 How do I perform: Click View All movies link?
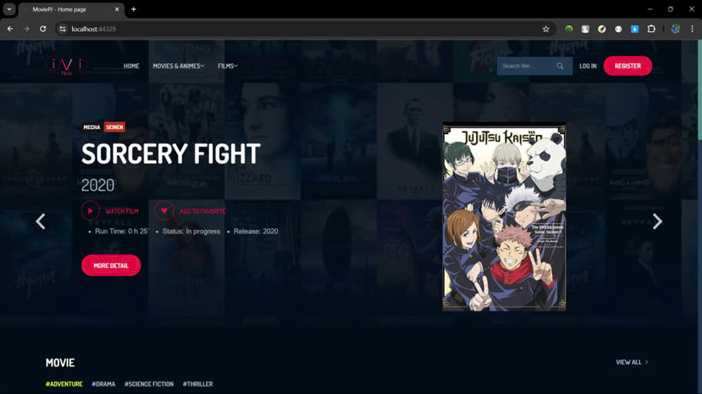pyautogui.click(x=632, y=363)
